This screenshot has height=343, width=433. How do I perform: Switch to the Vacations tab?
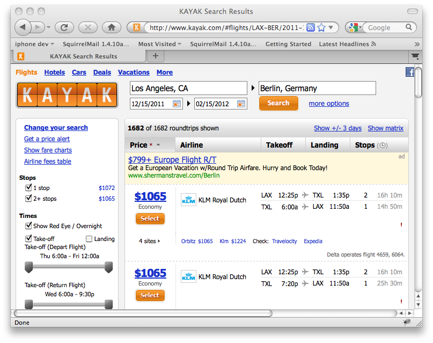click(x=133, y=72)
